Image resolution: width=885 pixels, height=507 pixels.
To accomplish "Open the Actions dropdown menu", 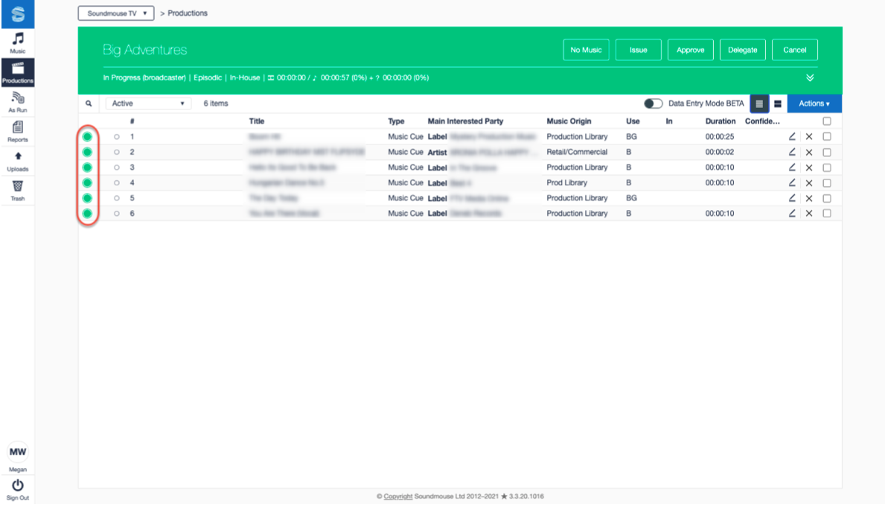I will tap(814, 103).
